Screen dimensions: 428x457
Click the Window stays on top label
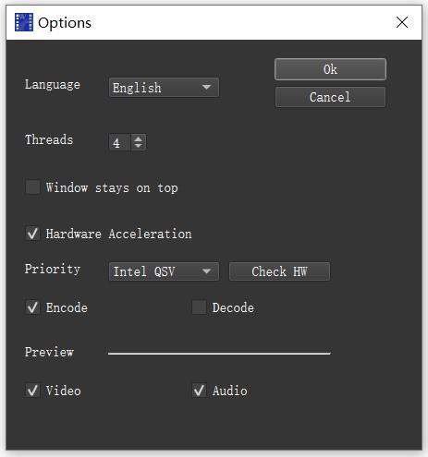[x=112, y=187]
